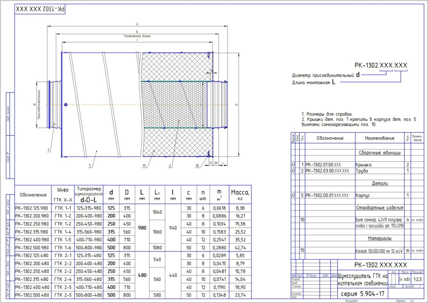Click the section heading "Сборочные единицы"

pos(380,153)
